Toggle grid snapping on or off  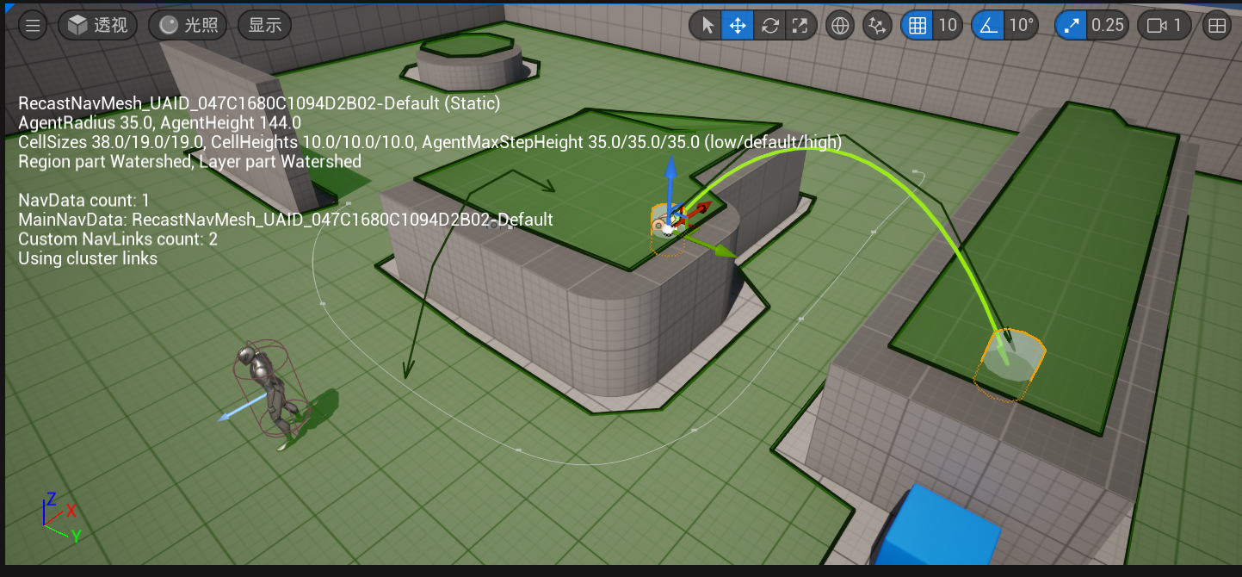918,25
